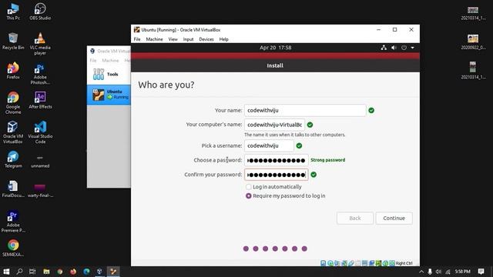Click Apr 20 17:58 clock in Ubuntu bar
The height and width of the screenshot is (277, 493).
[276, 48]
